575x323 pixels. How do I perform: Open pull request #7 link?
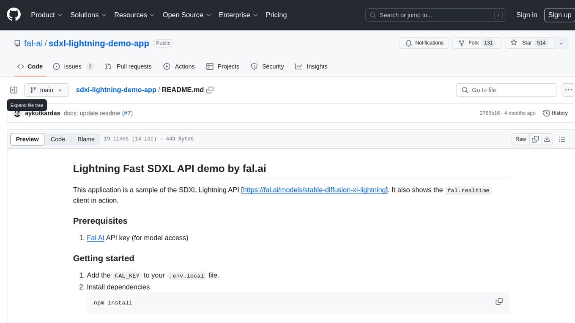pyautogui.click(x=127, y=113)
